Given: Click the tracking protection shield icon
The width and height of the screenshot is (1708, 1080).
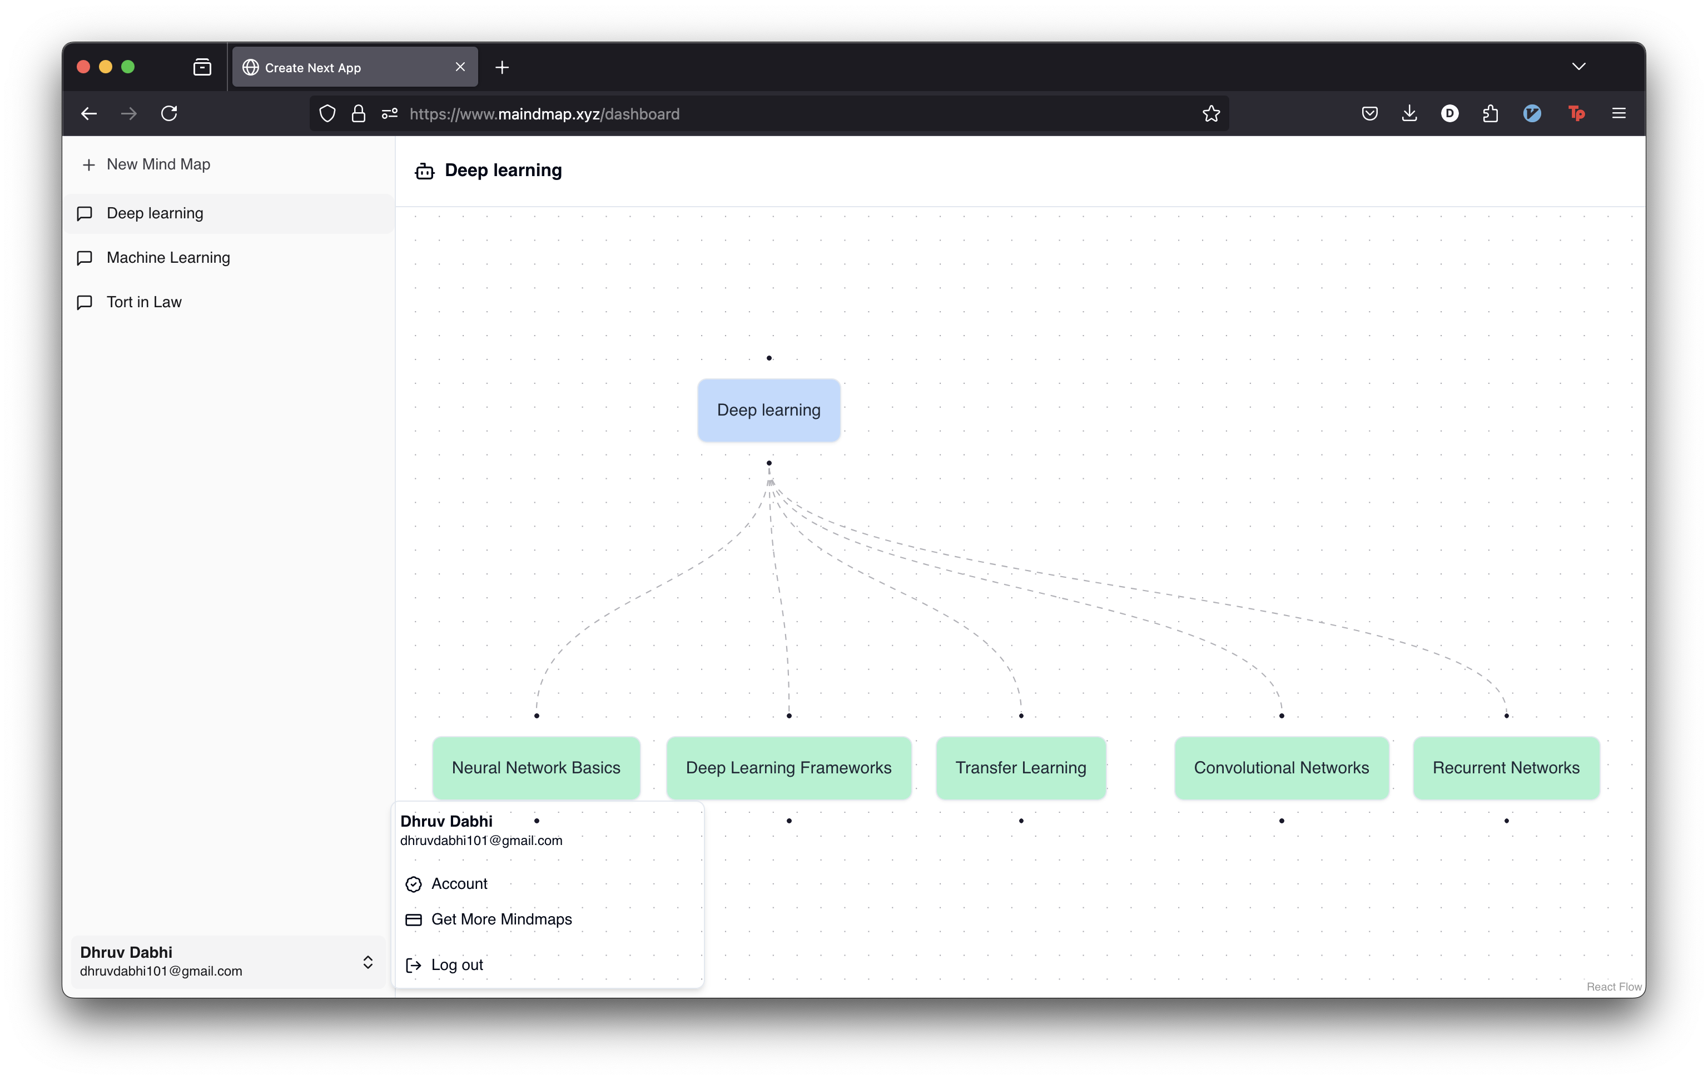Looking at the screenshot, I should coord(327,113).
